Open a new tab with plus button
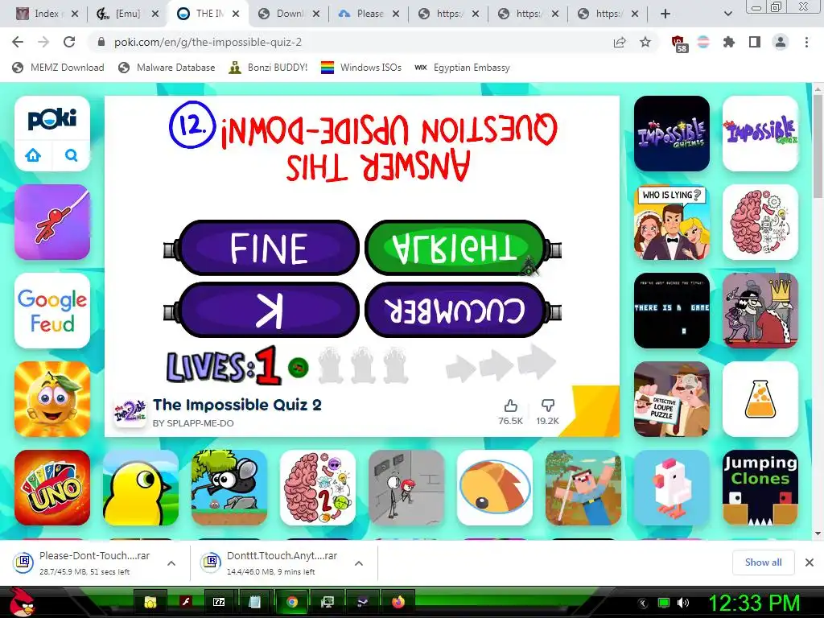This screenshot has width=824, height=618. click(665, 14)
